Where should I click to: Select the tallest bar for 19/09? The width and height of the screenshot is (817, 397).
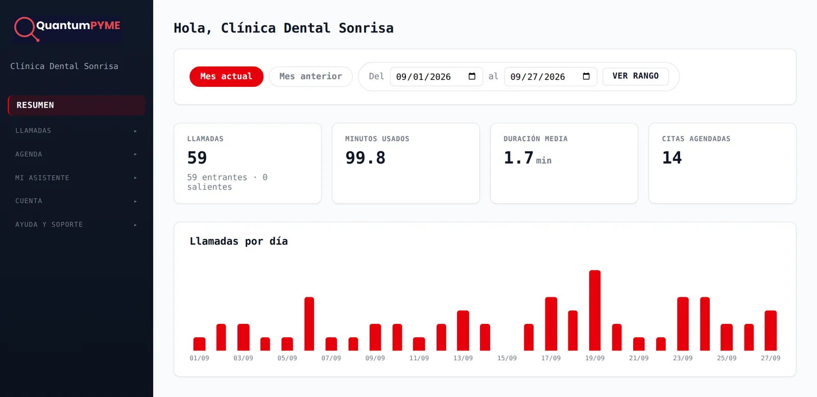(x=595, y=310)
